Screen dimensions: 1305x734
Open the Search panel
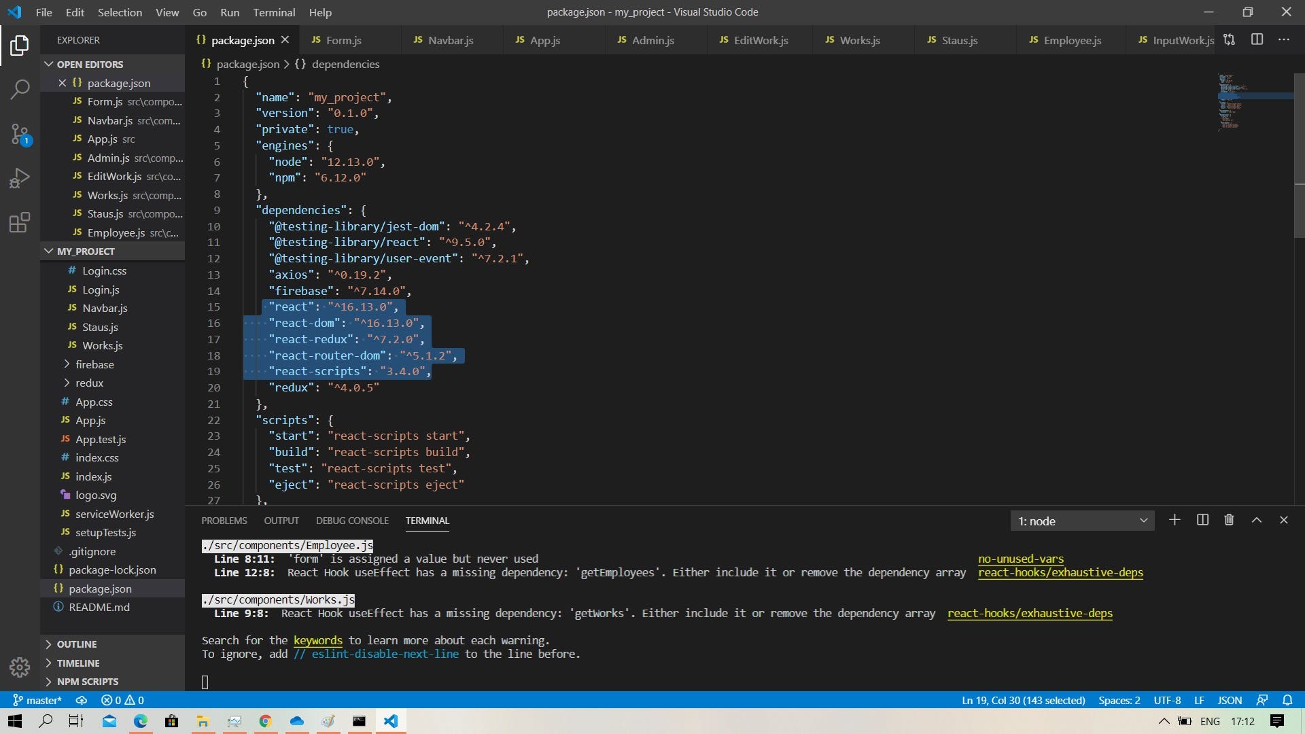coord(20,88)
